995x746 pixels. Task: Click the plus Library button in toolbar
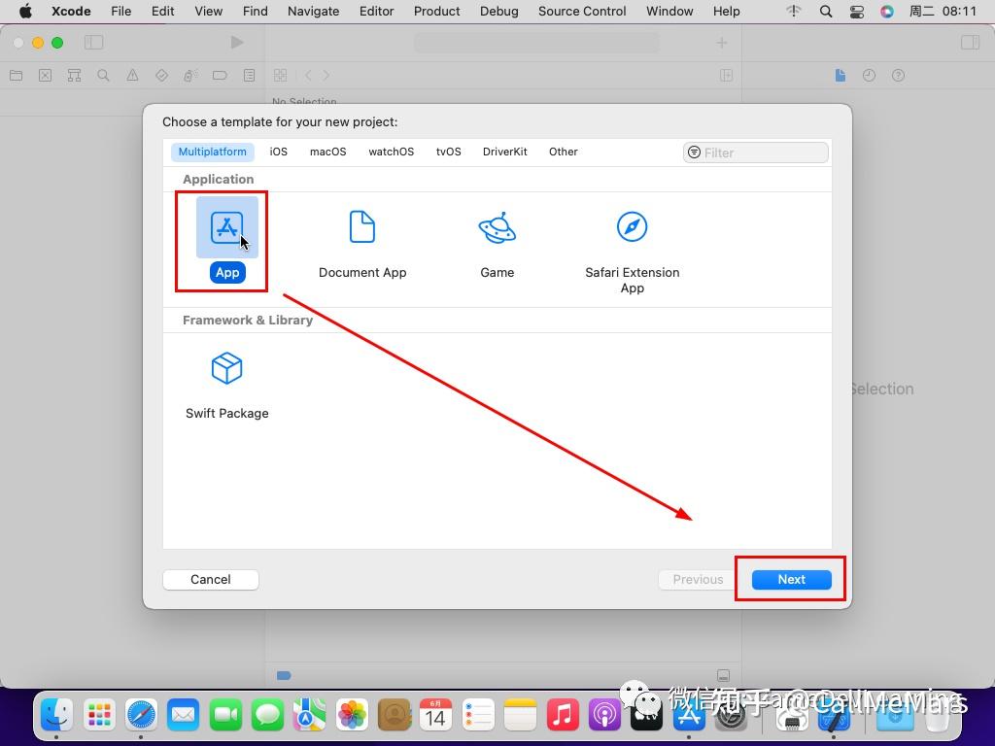722,43
